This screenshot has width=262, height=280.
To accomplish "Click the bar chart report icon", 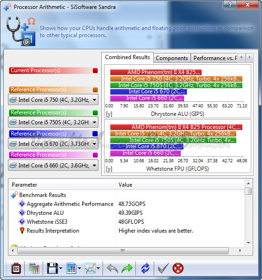I will [71, 268].
